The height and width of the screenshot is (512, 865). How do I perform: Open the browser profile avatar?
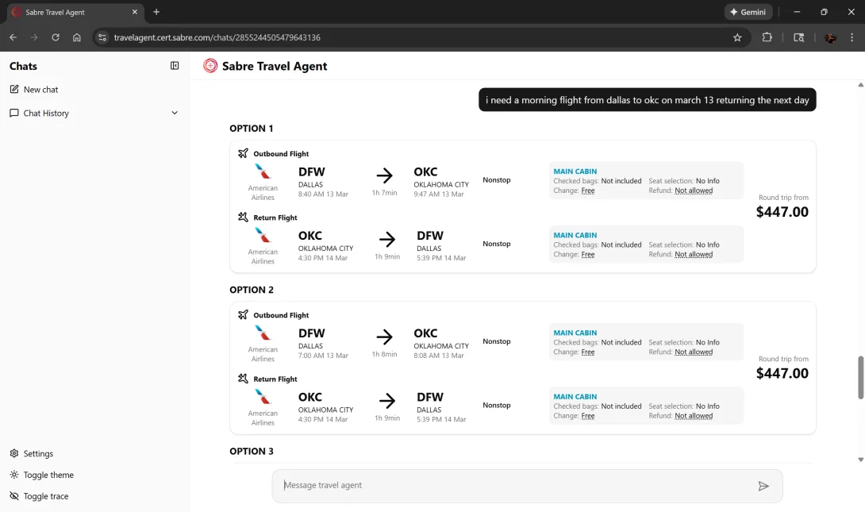click(830, 37)
